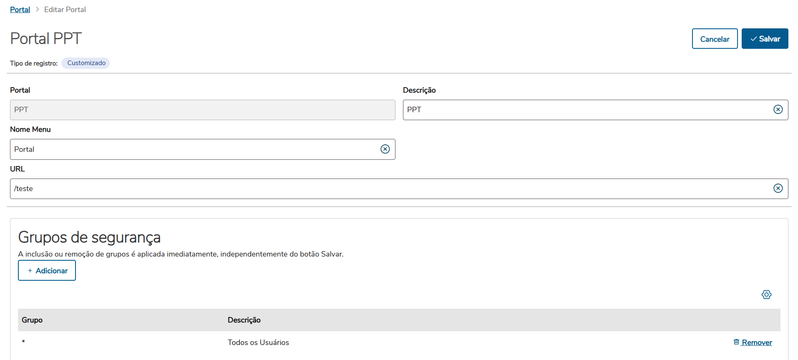
Task: Click the Editar Portal breadcrumb text
Action: tap(65, 10)
